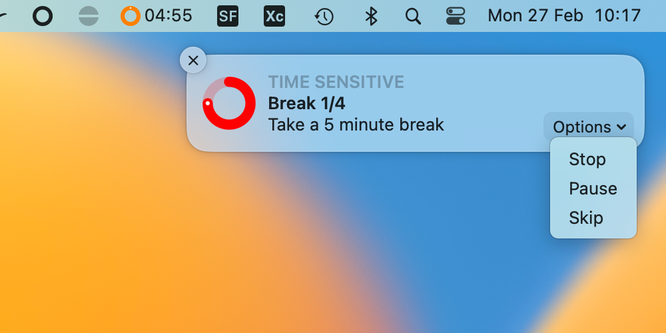This screenshot has height=333, width=666.
Task: Click the Bluetooth status icon
Action: pos(371,16)
